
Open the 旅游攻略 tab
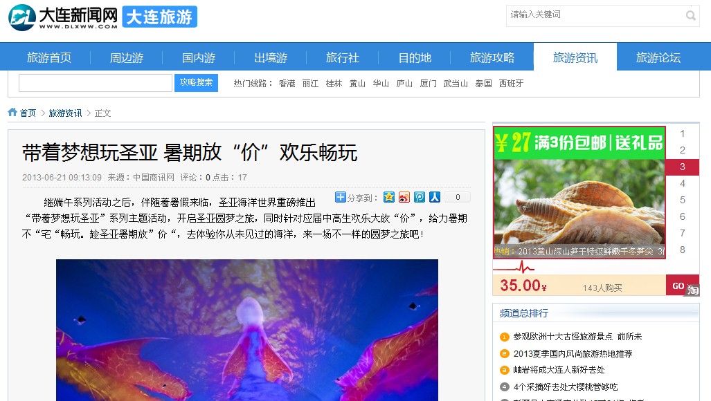point(492,57)
